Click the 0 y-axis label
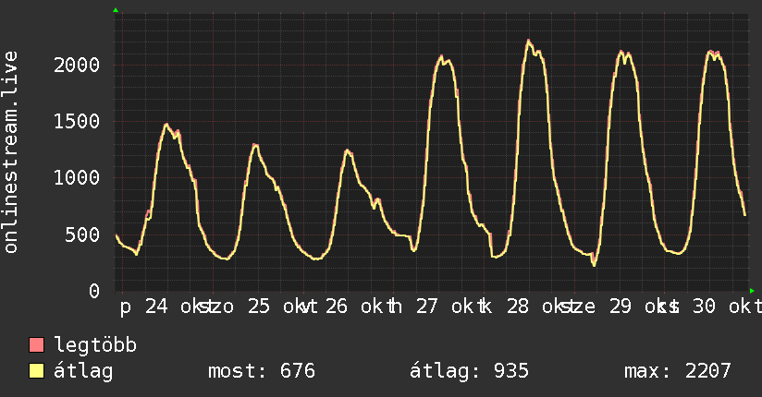The width and height of the screenshot is (762, 397). click(94, 291)
